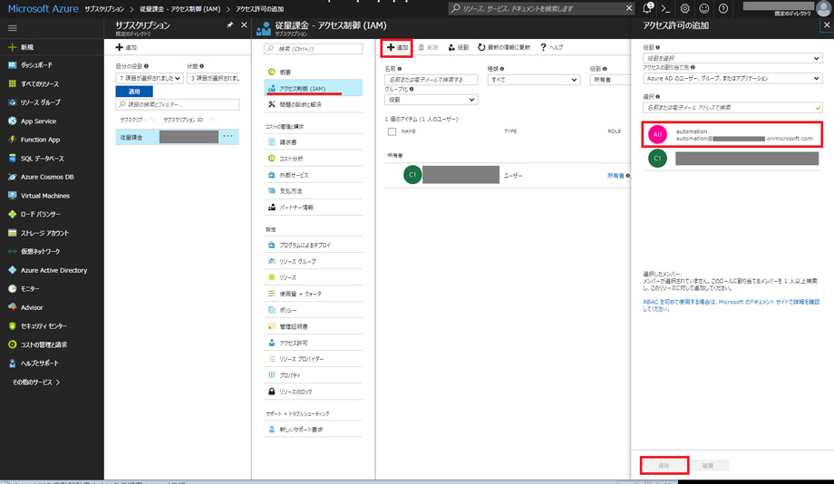Select 概要 in subscription menu

point(314,72)
